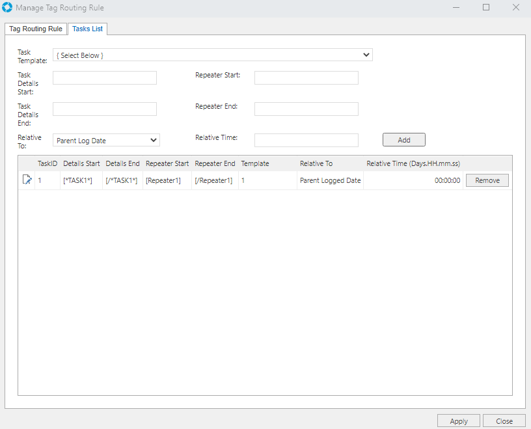The width and height of the screenshot is (531, 429).
Task: Click the Close button at bottom
Action: 504,421
